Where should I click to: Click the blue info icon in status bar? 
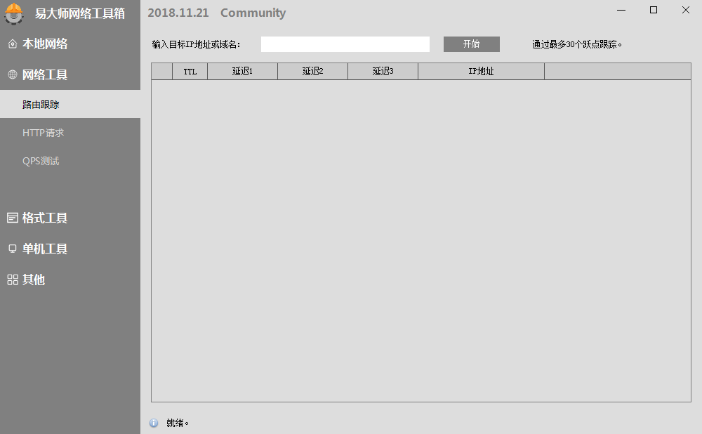[154, 423]
